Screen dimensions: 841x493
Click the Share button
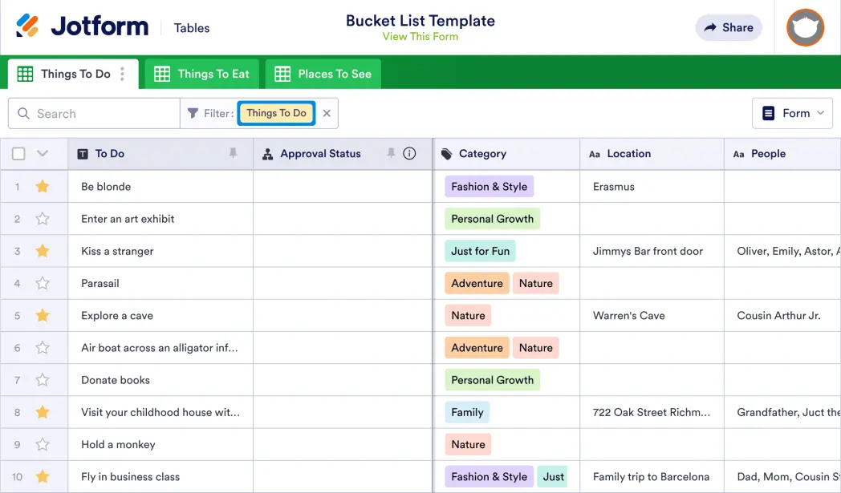[x=729, y=27]
